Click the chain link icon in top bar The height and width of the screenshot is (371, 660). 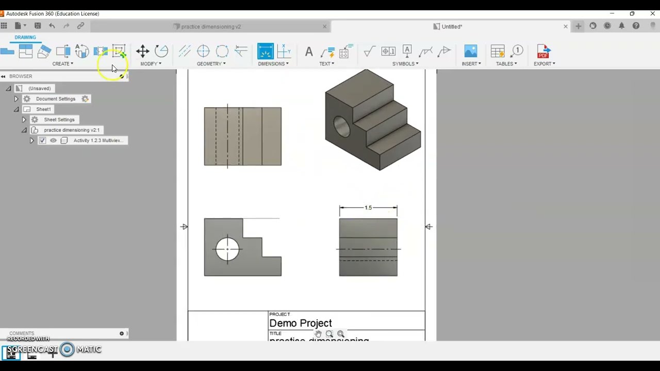coord(81,26)
